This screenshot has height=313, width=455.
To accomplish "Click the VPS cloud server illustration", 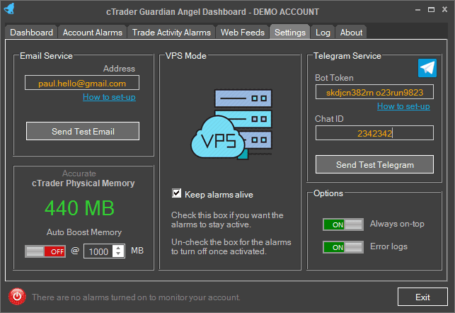I will click(231, 124).
